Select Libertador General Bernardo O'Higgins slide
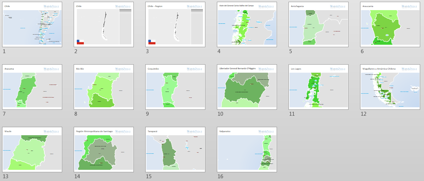Screen dimensions: 424x181 247,87
